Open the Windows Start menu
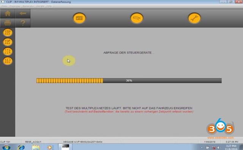243x150 pixels. 6,147
